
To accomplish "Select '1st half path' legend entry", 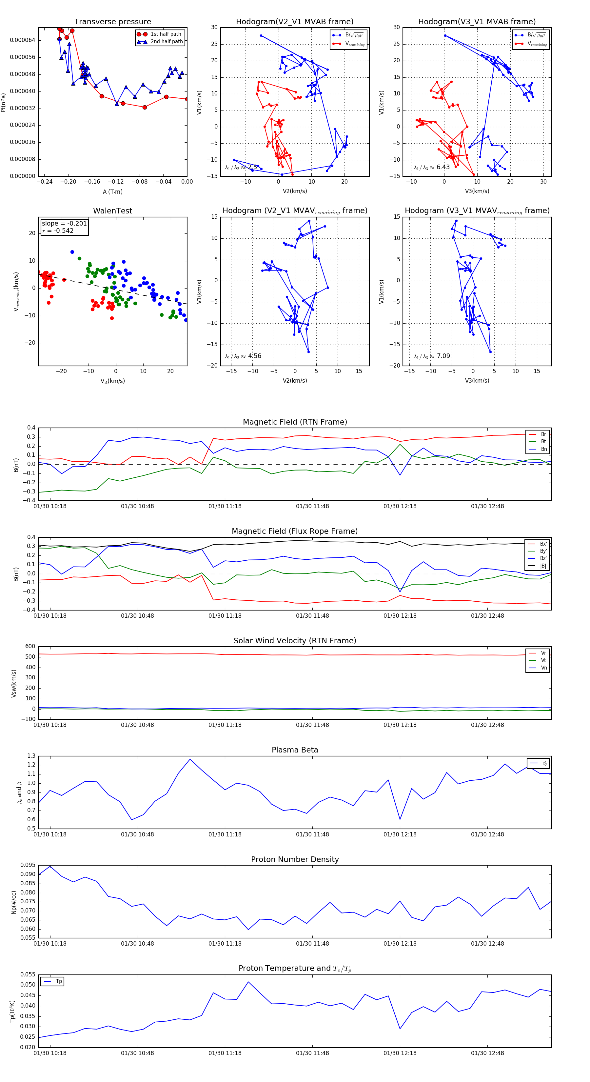I will pyautogui.click(x=160, y=34).
